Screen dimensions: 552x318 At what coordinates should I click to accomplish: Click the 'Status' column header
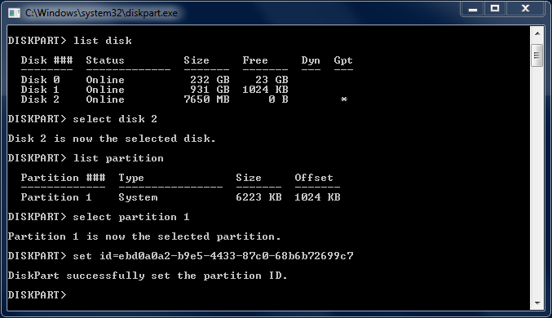tap(105, 60)
